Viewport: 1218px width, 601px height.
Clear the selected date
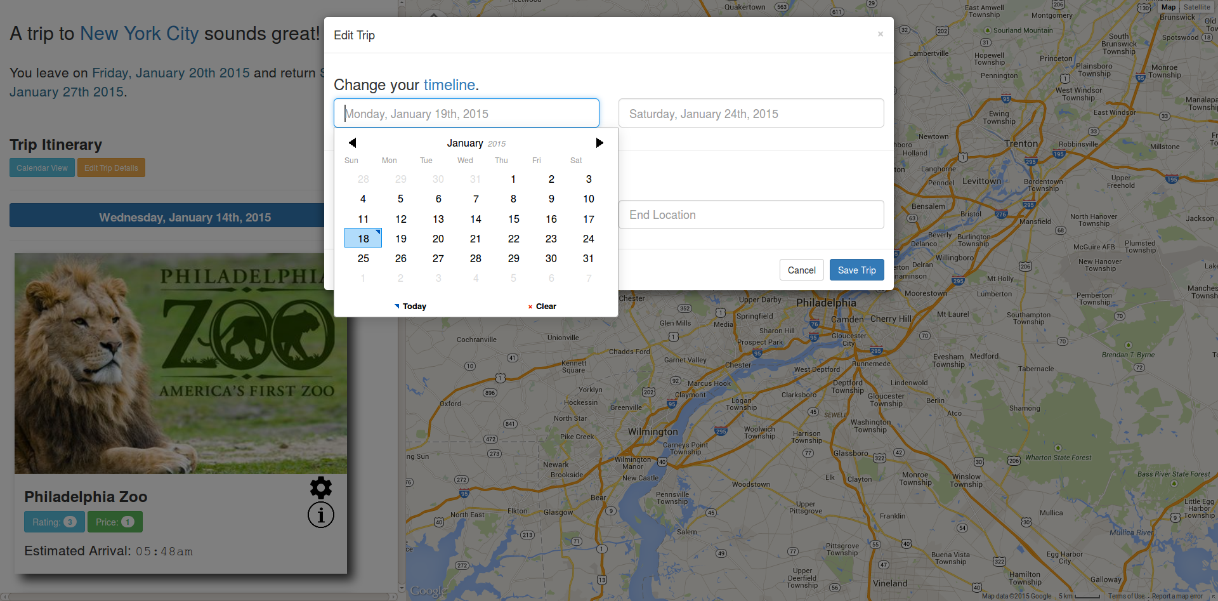[x=542, y=307]
